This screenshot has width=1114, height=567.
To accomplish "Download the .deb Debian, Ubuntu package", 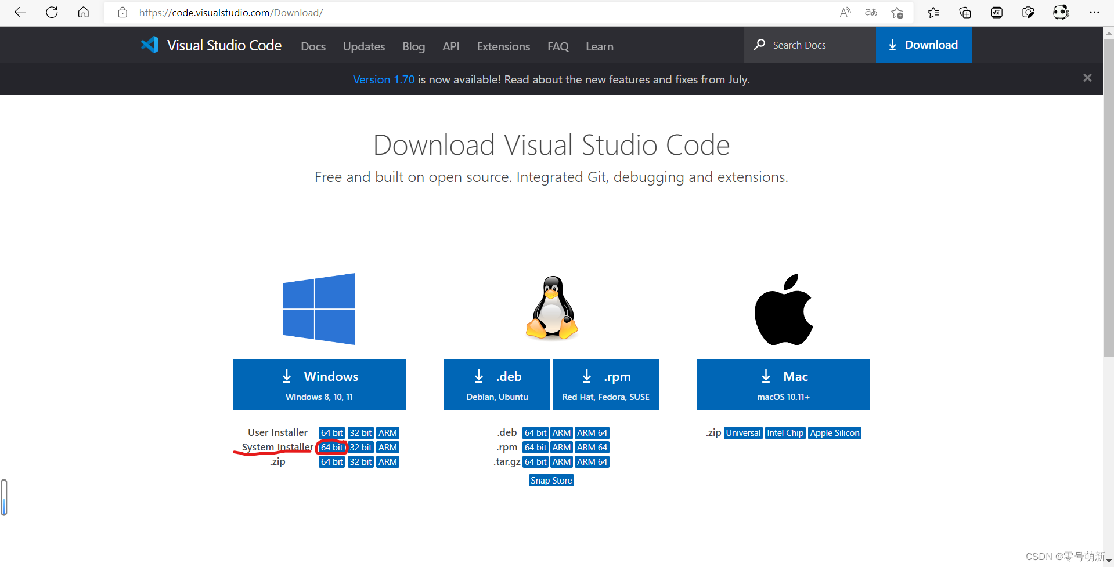I will coord(497,384).
